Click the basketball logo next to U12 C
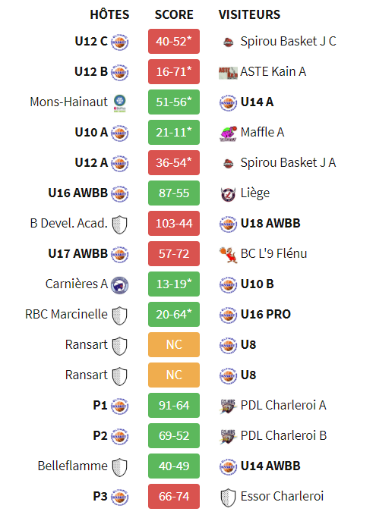 (x=119, y=42)
